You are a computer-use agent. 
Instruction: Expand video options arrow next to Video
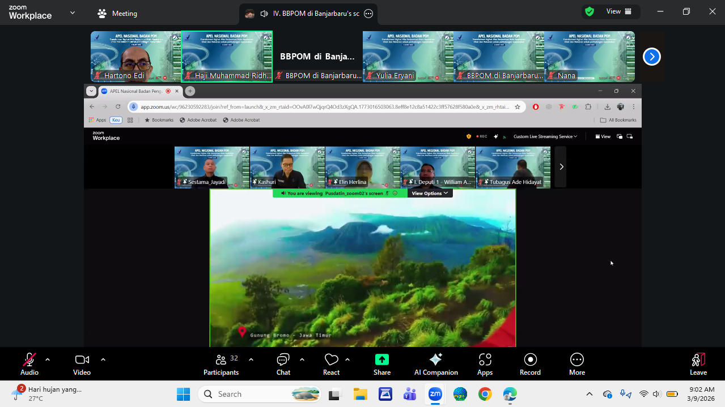(103, 359)
